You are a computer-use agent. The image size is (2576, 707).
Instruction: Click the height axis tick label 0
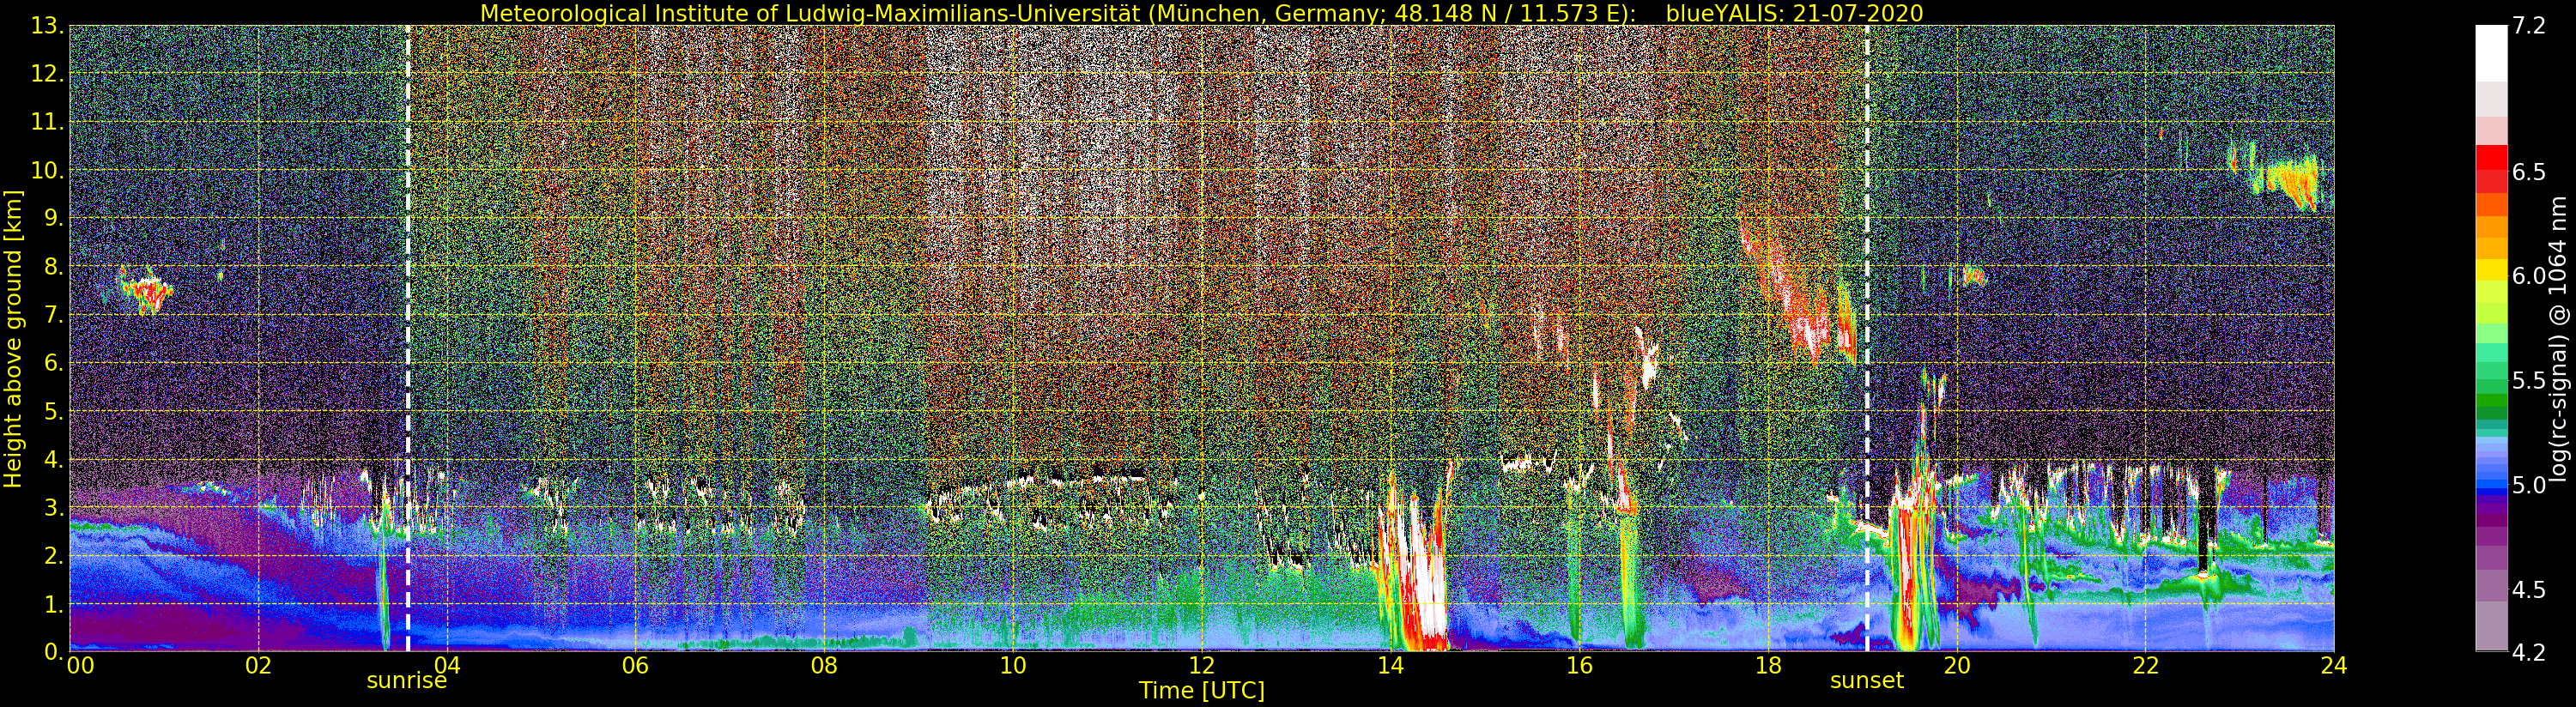click(54, 652)
